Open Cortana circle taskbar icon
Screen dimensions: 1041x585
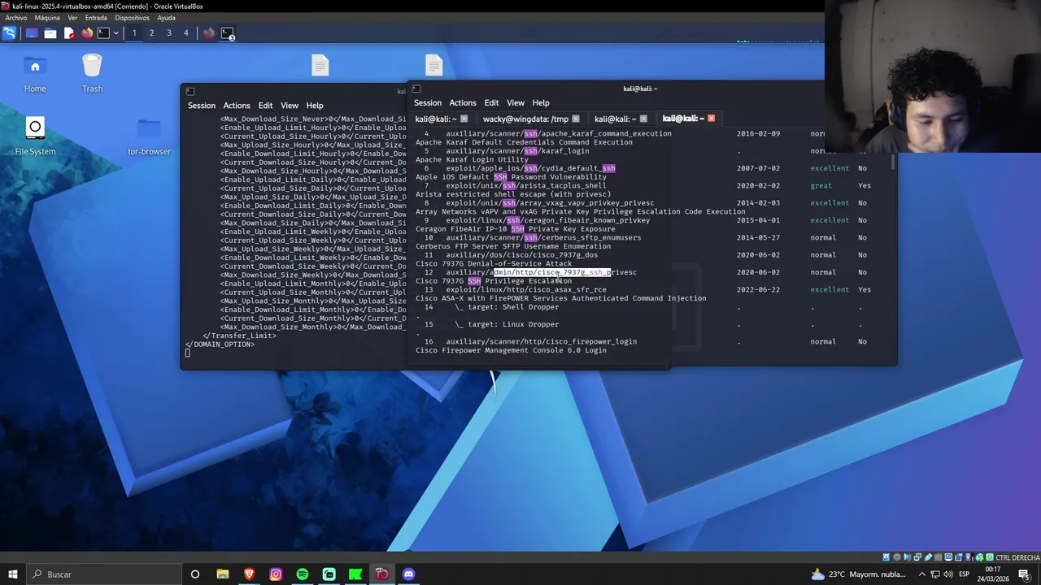coord(195,574)
